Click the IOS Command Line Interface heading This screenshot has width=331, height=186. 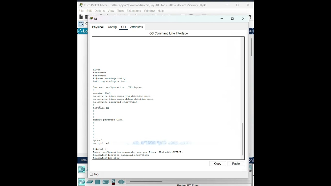pyautogui.click(x=168, y=33)
